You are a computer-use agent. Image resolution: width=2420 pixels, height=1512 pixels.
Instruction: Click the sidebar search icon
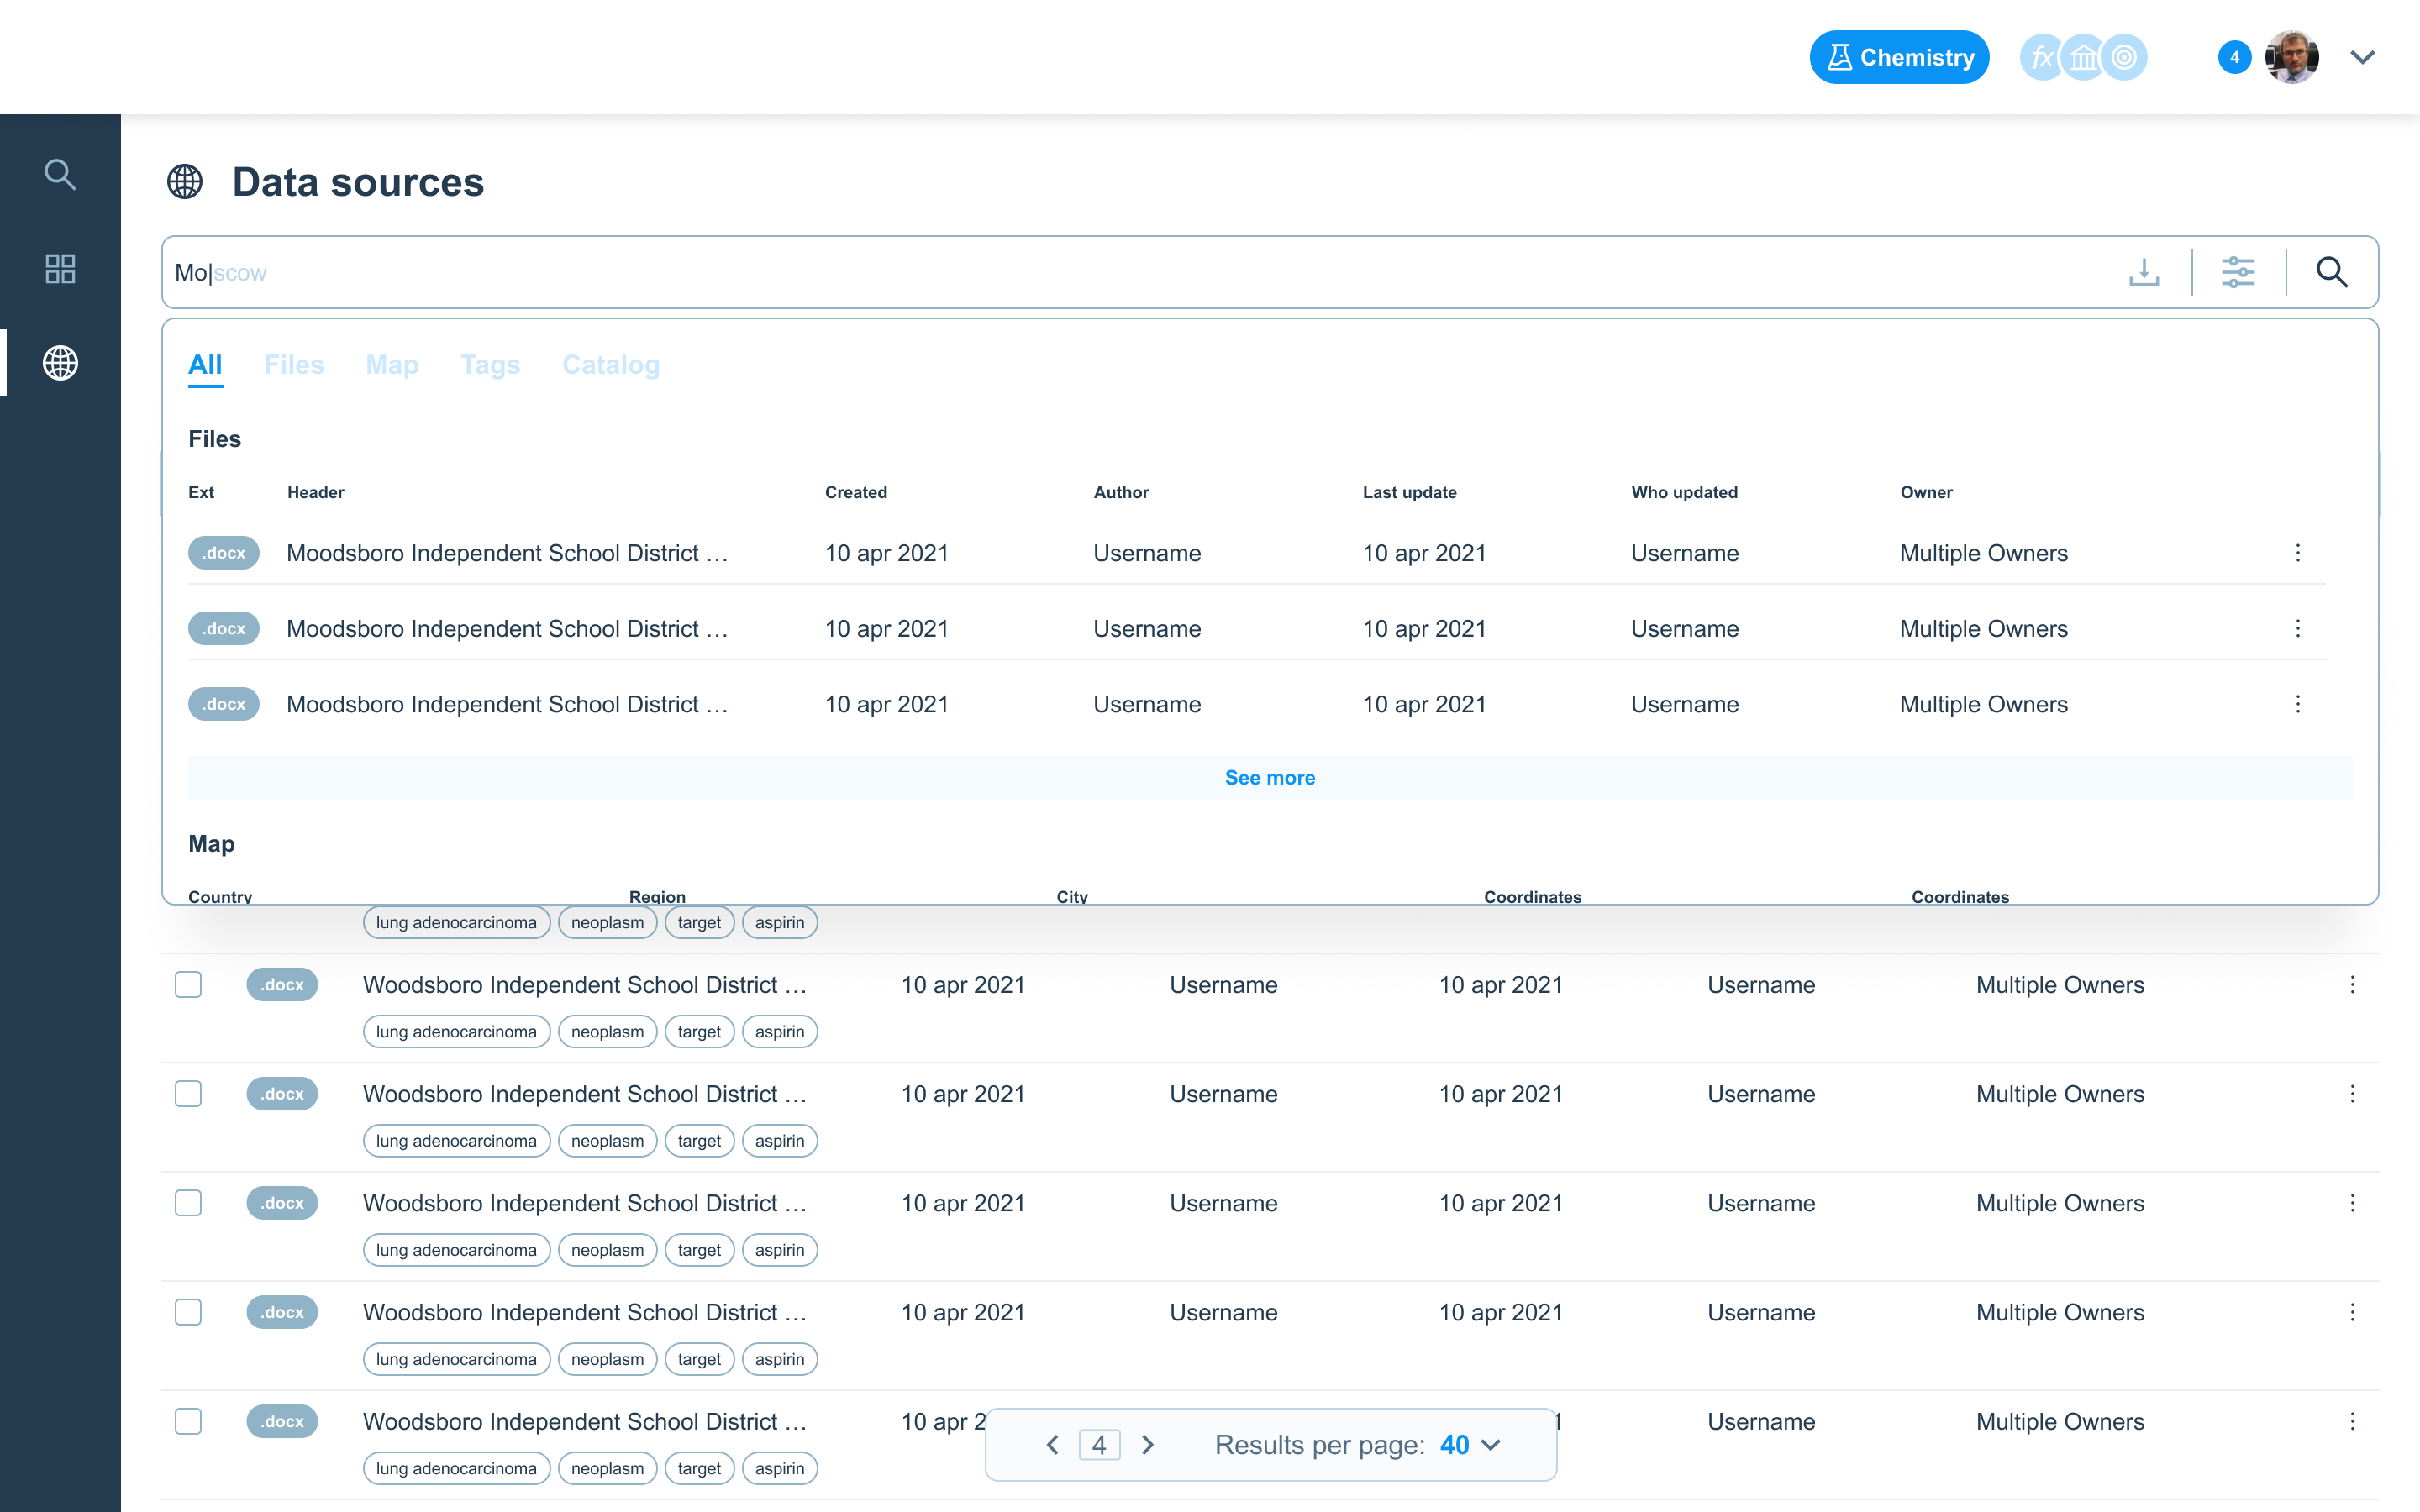coord(60,174)
